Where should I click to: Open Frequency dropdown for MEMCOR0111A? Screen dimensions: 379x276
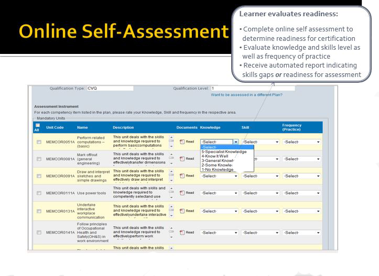[x=301, y=193]
